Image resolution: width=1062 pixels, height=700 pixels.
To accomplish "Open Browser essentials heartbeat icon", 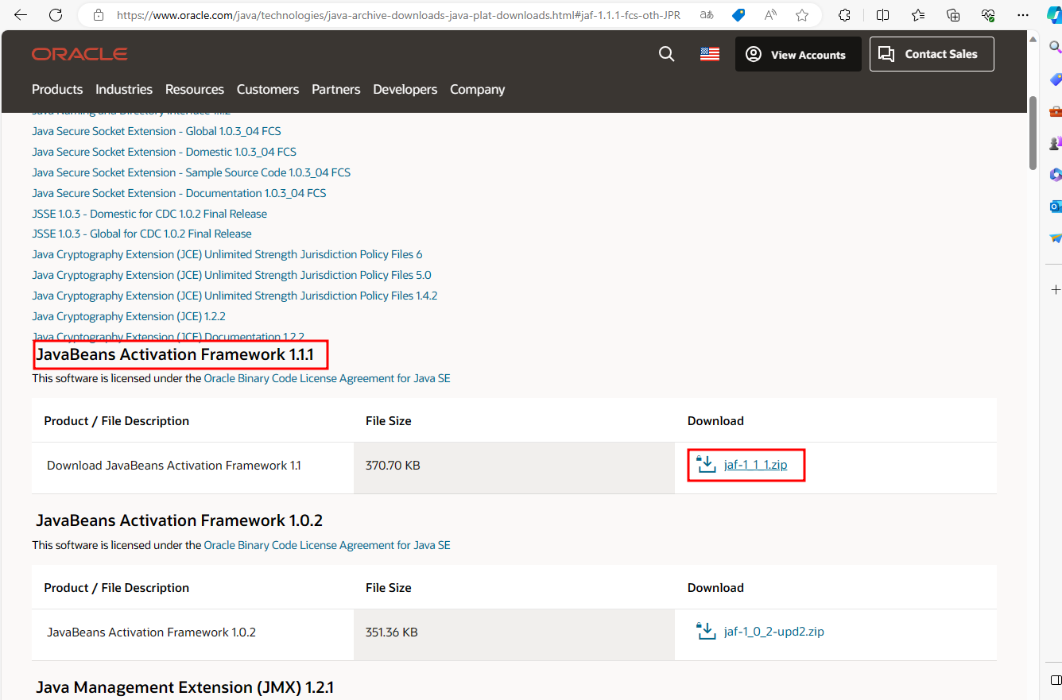I will pos(988,15).
